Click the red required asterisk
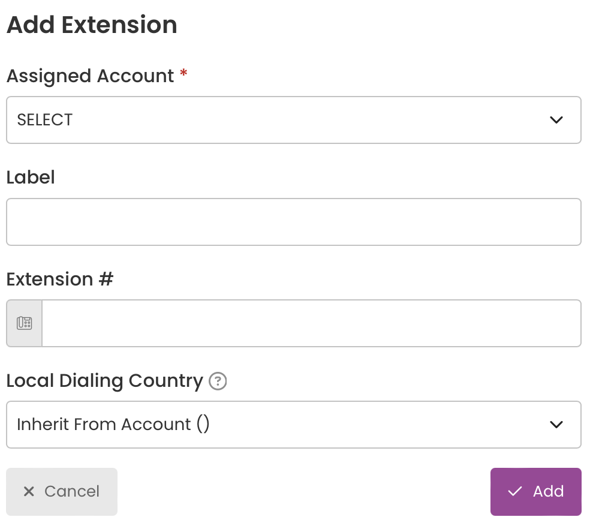 point(183,73)
